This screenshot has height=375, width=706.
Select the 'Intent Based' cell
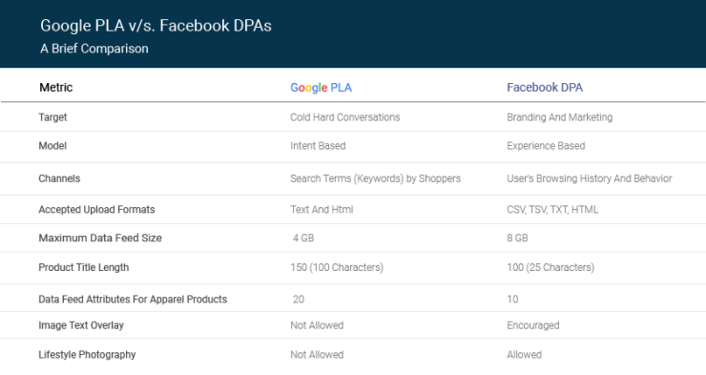coord(318,146)
